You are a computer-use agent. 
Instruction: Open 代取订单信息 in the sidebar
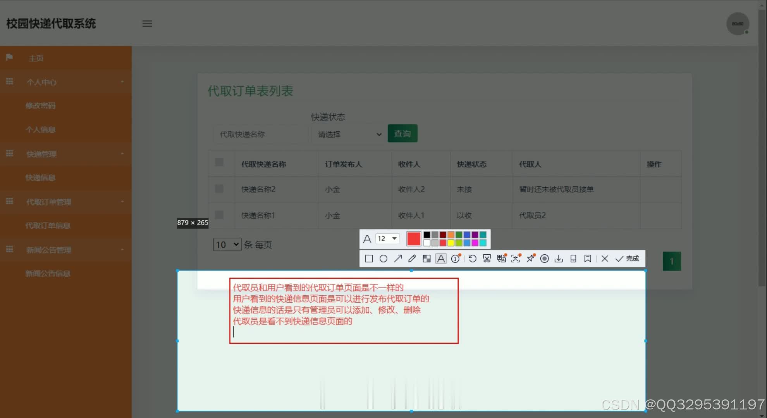point(48,226)
